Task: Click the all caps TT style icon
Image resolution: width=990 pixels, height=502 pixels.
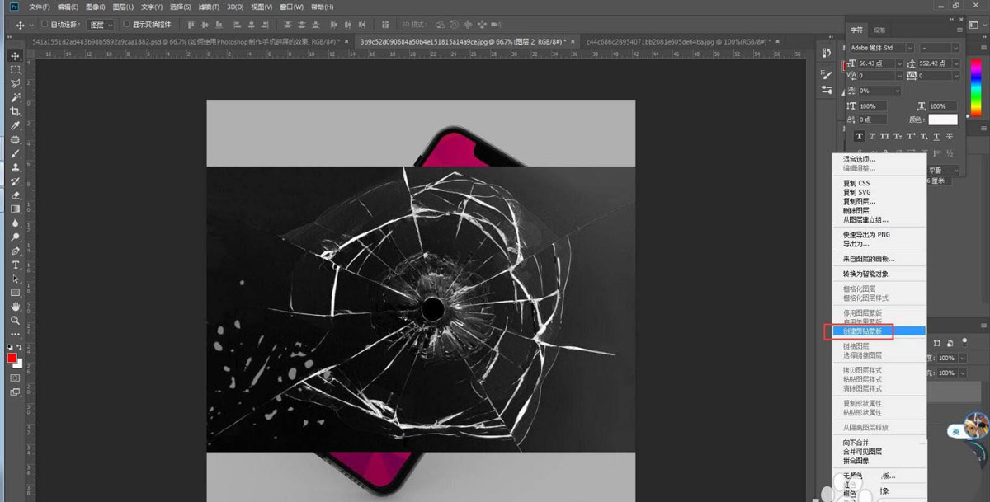Action: click(x=885, y=136)
